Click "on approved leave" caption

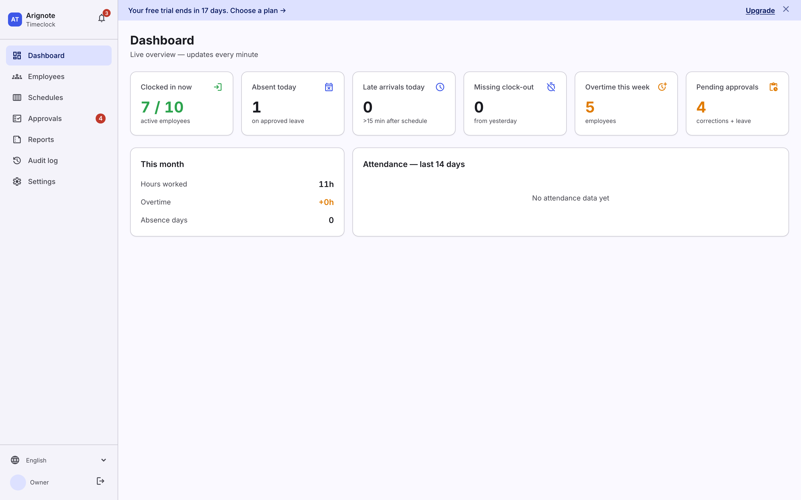click(278, 121)
